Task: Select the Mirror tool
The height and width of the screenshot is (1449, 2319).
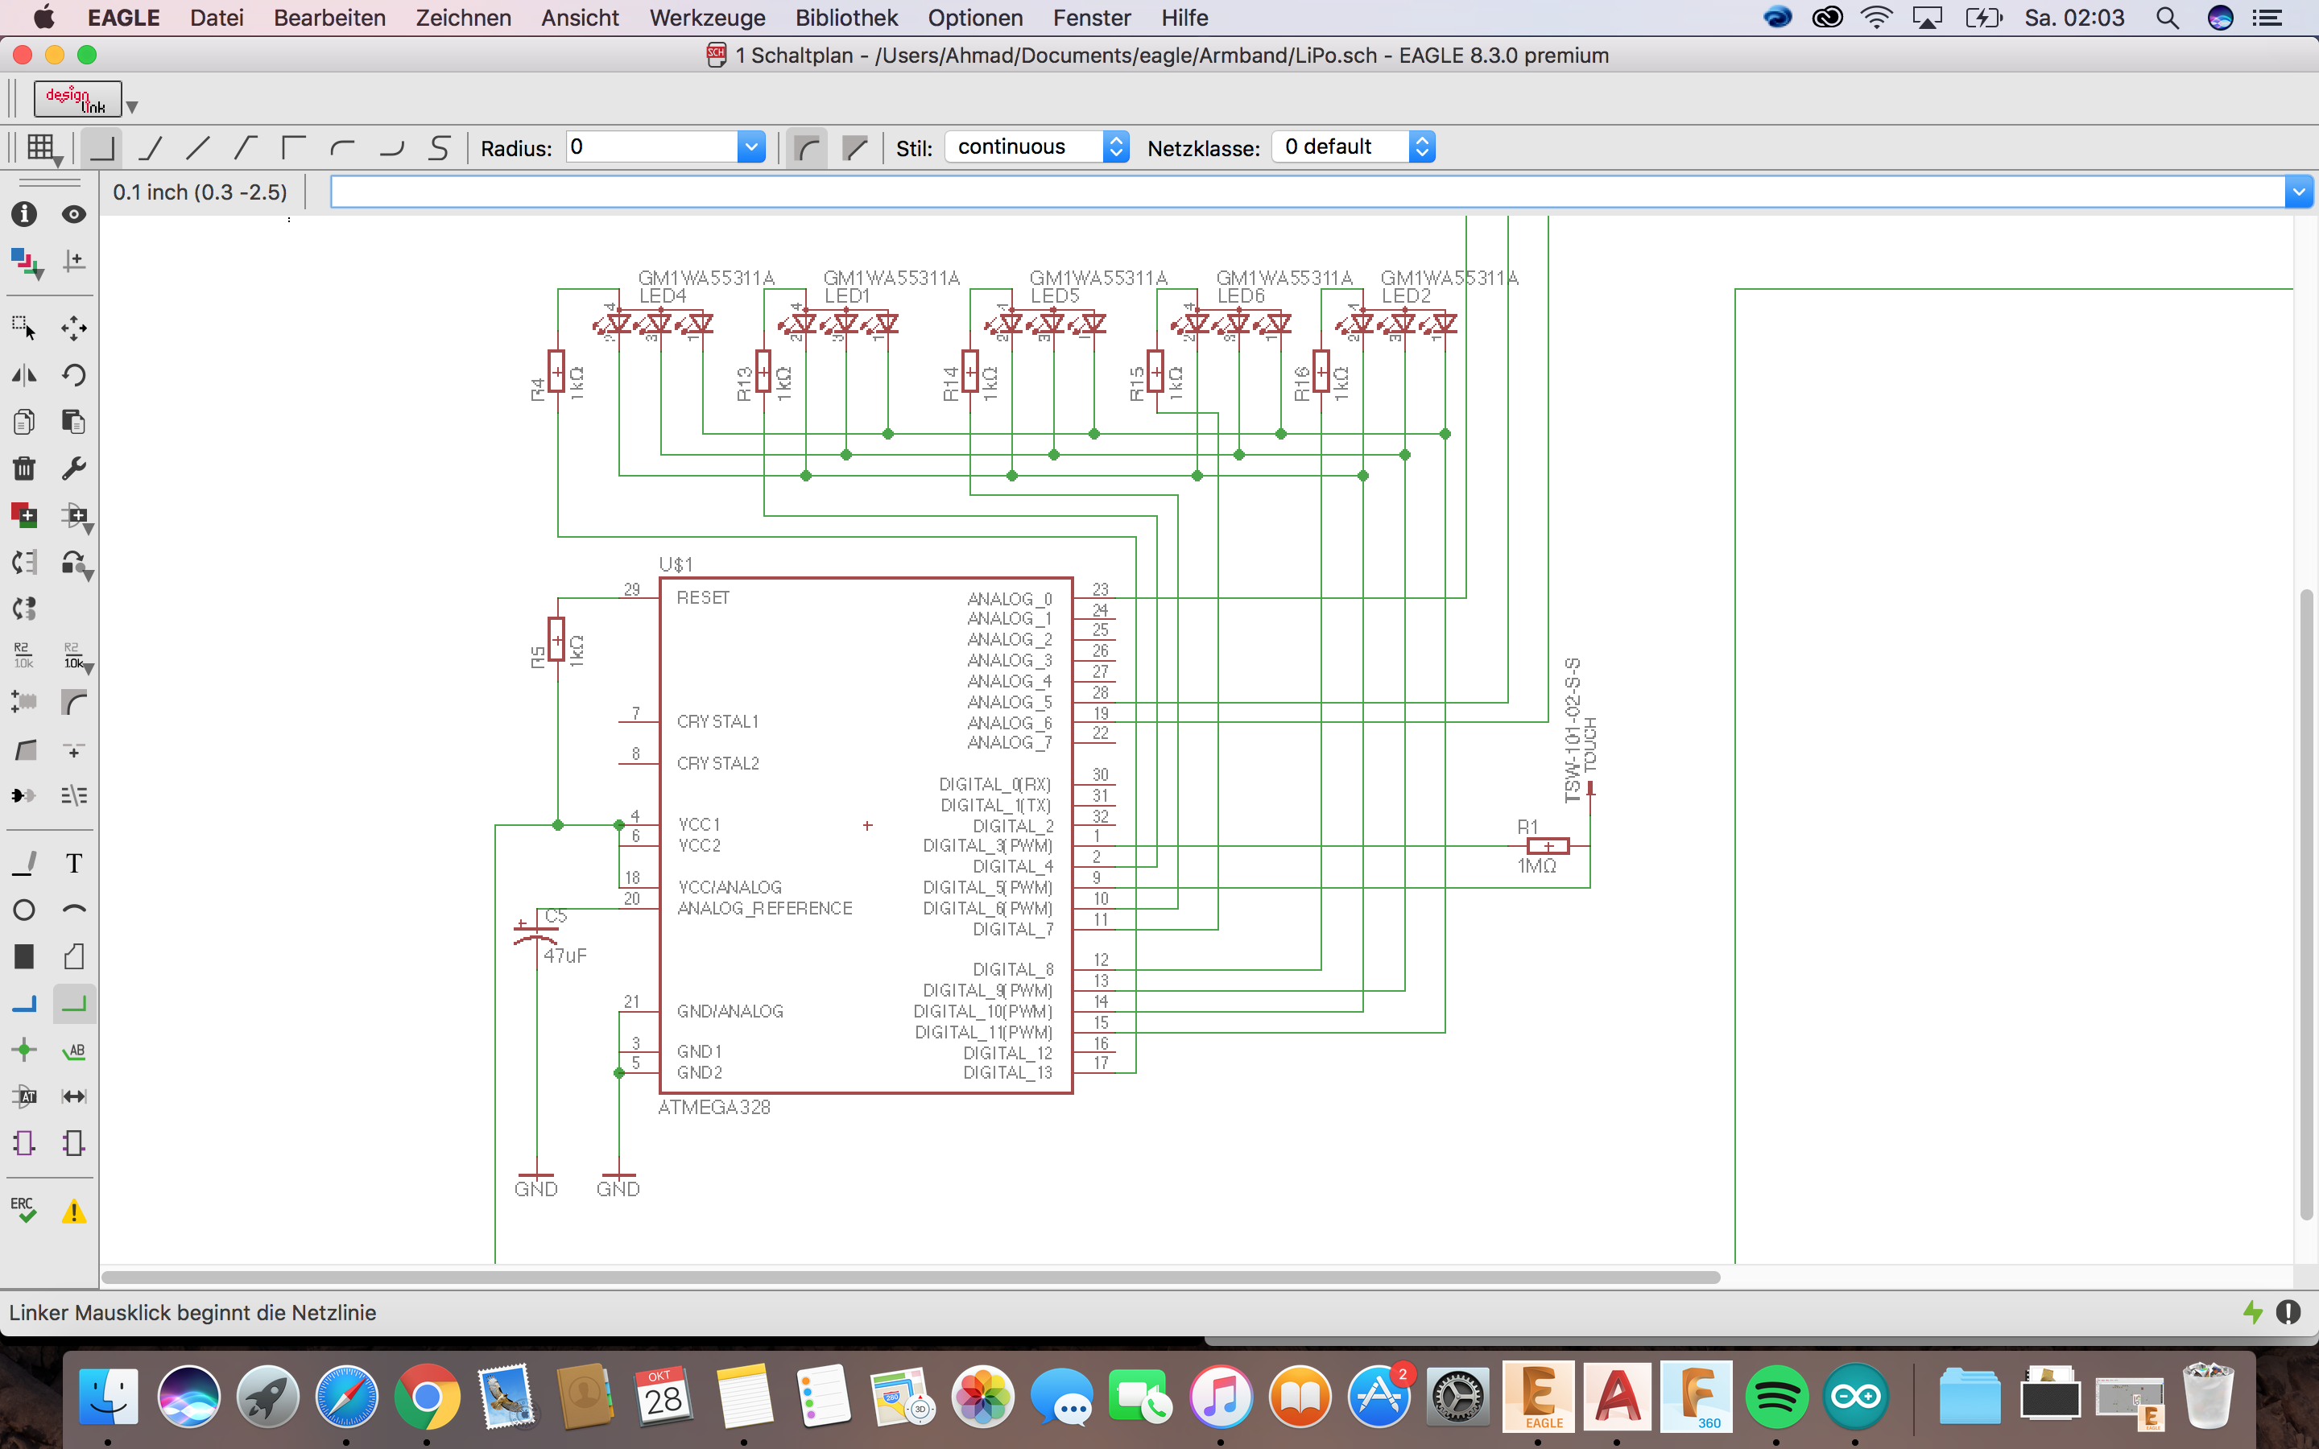Action: pos(24,374)
